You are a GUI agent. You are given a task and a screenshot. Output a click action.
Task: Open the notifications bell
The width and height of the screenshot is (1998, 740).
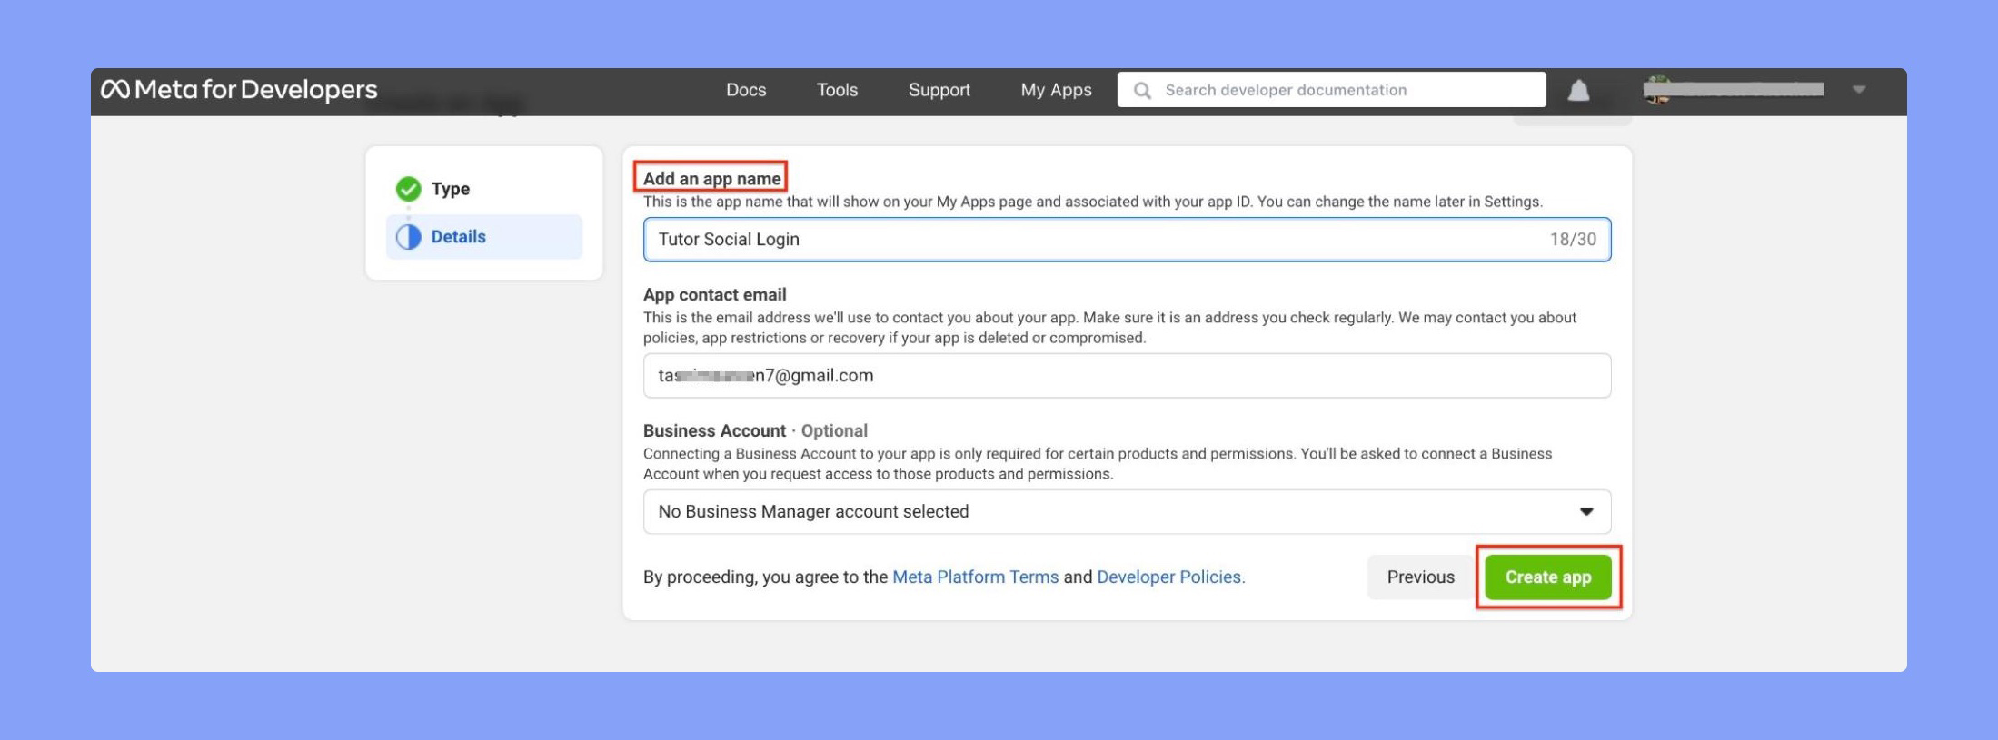[x=1578, y=90]
